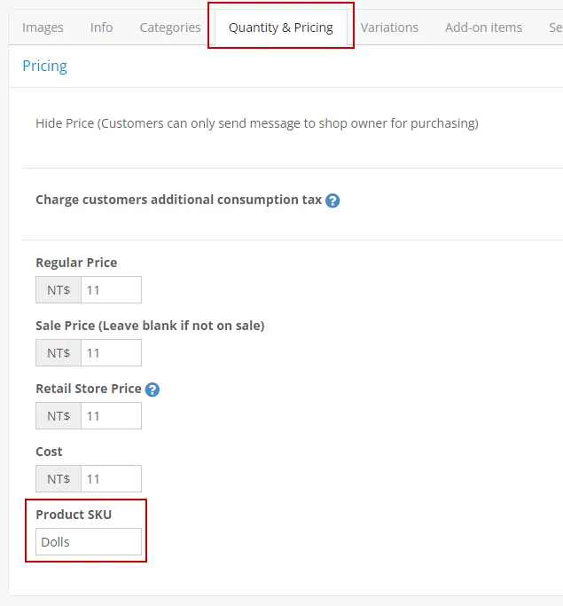Viewport: 563px width, 606px height.
Task: Switch to the Images tab
Action: [x=43, y=28]
